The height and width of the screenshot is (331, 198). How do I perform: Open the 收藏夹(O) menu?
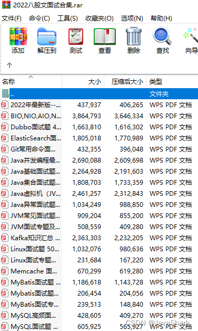point(100,18)
